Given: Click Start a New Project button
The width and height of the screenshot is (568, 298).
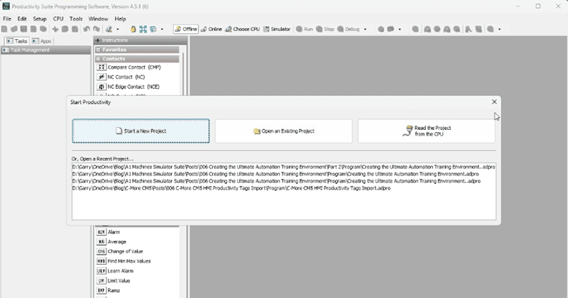Looking at the screenshot, I should [141, 131].
